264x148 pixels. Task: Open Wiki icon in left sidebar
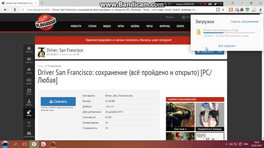click(29, 124)
